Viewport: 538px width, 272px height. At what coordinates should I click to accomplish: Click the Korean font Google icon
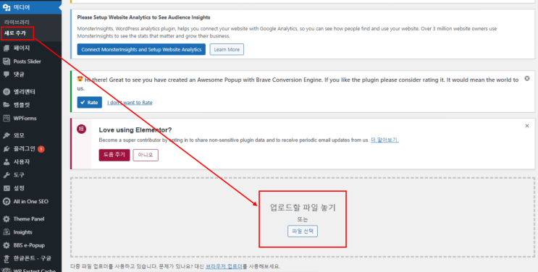tap(7, 258)
